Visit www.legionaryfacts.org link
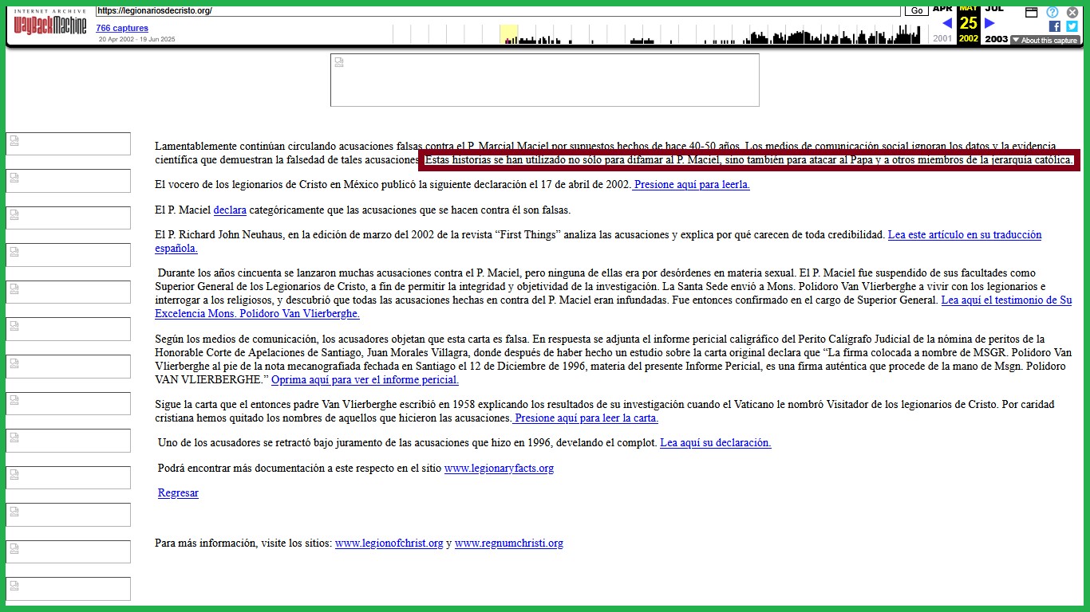Screen dimensions: 1090x612 (x=499, y=469)
